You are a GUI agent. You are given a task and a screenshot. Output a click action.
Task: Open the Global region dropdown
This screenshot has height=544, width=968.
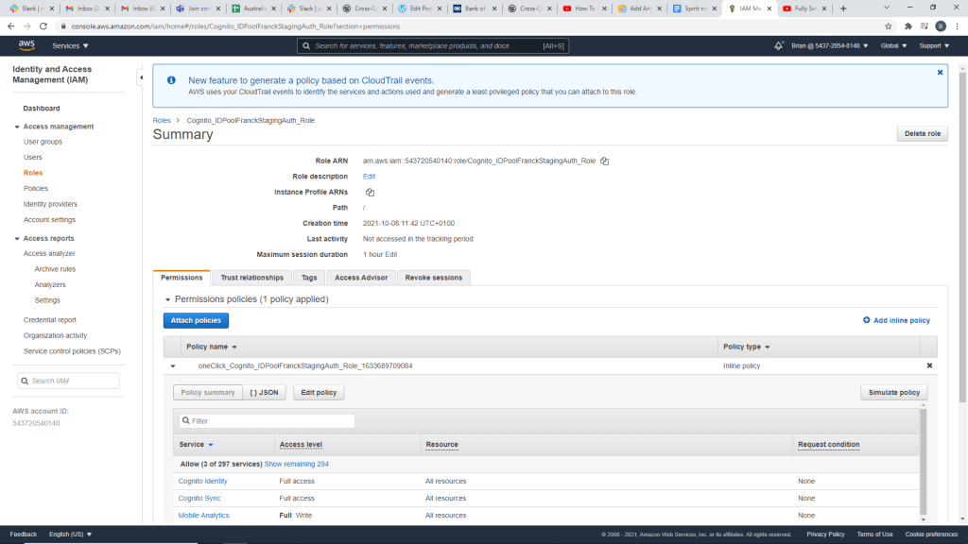coord(893,45)
